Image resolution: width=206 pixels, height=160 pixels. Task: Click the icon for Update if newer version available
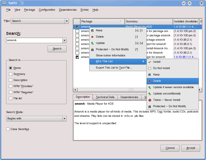pyautogui.click(x=150, y=87)
